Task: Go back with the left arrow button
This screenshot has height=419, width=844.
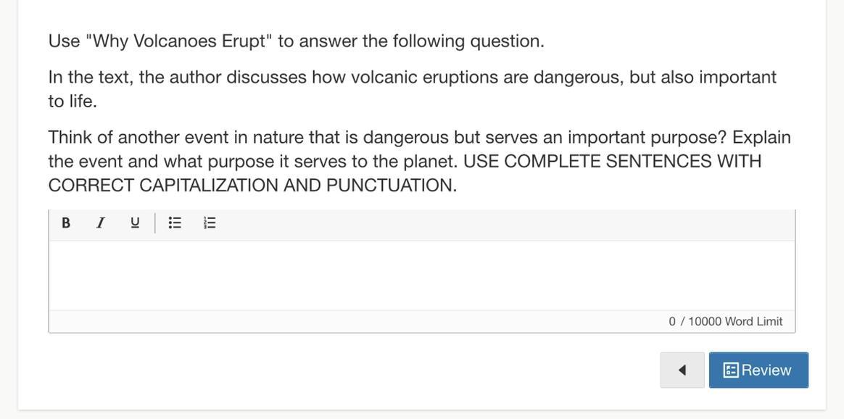Action: click(682, 370)
